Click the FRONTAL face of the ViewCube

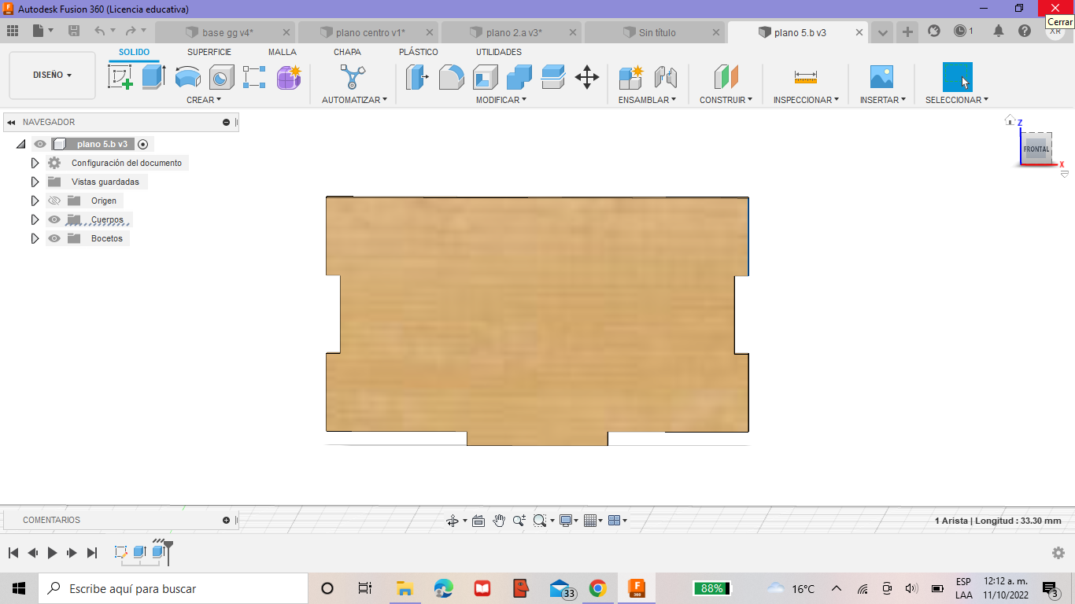pos(1036,149)
